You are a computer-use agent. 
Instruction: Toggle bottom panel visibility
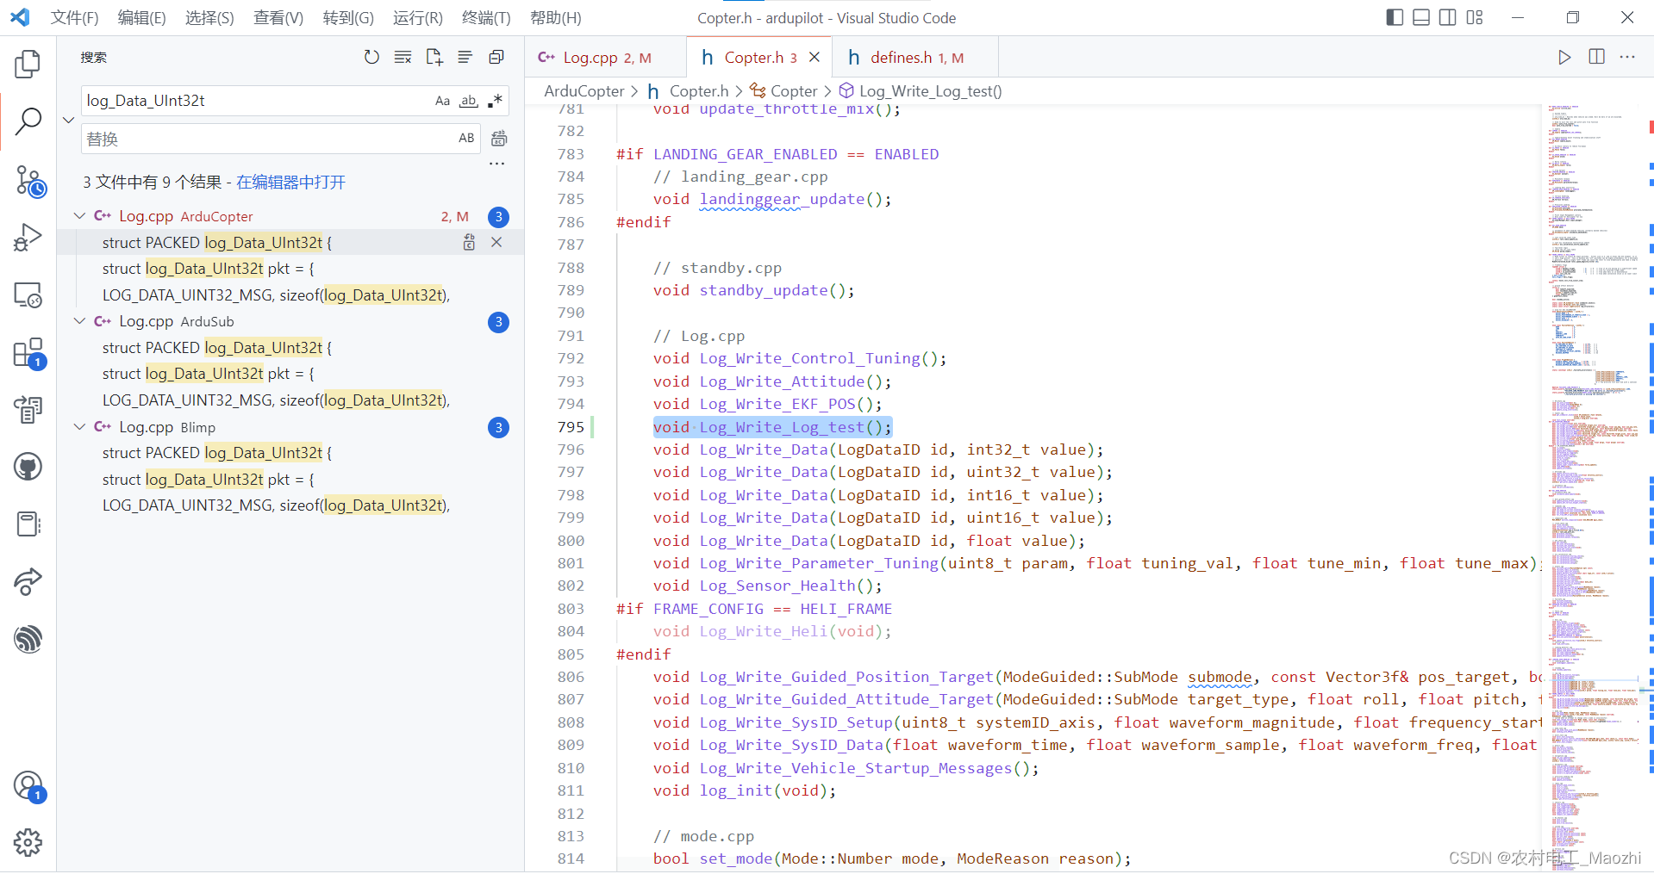coord(1421,17)
